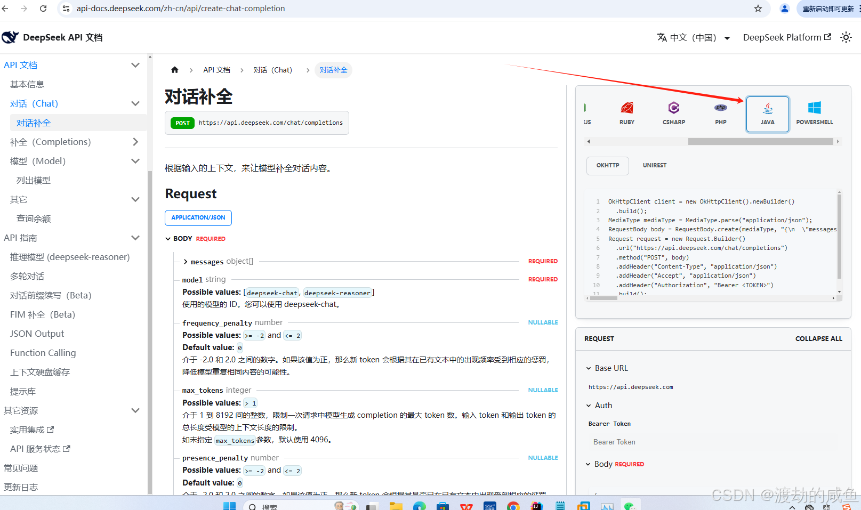This screenshot has height=510, width=861.
Task: Toggle the light/dark theme sun icon
Action: [x=846, y=37]
